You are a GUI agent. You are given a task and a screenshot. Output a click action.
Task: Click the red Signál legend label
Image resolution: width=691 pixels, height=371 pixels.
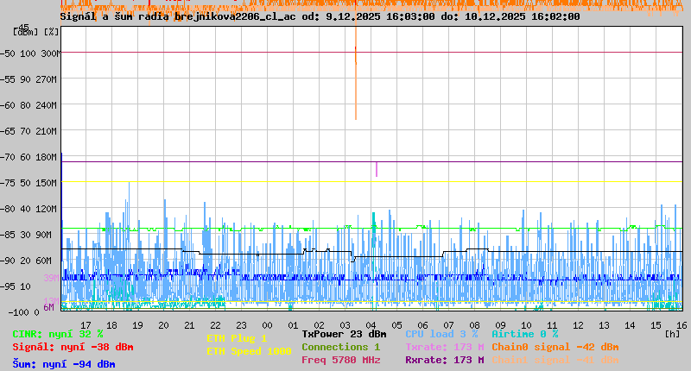point(73,347)
